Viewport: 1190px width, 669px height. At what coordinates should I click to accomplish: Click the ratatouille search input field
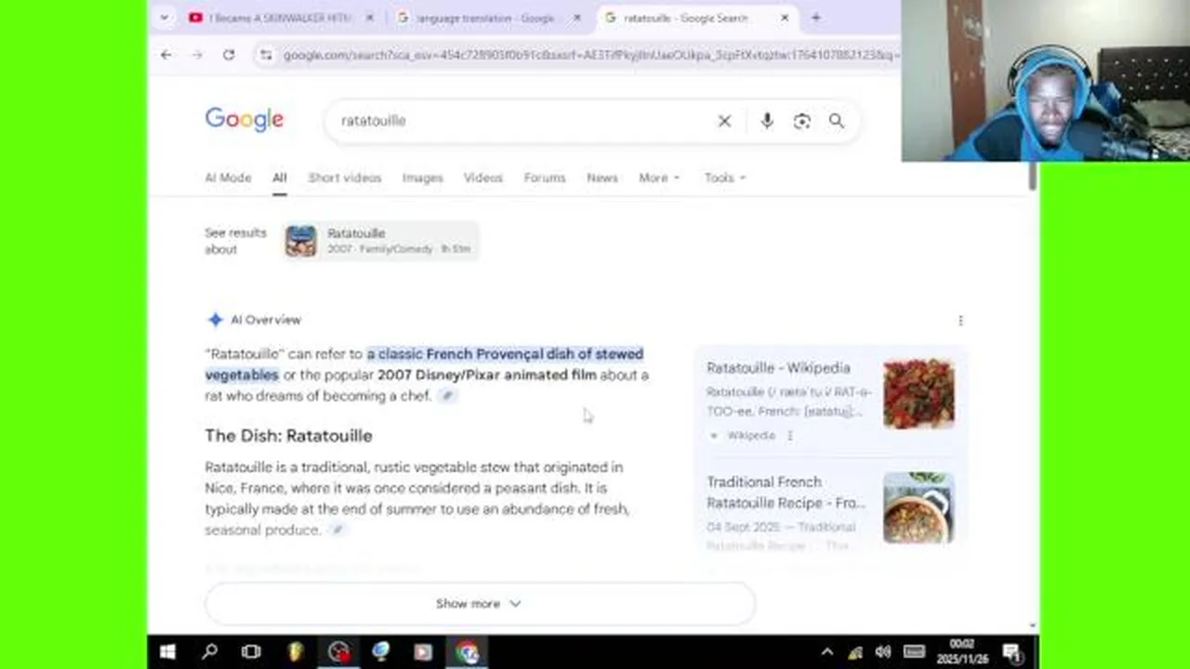point(521,121)
